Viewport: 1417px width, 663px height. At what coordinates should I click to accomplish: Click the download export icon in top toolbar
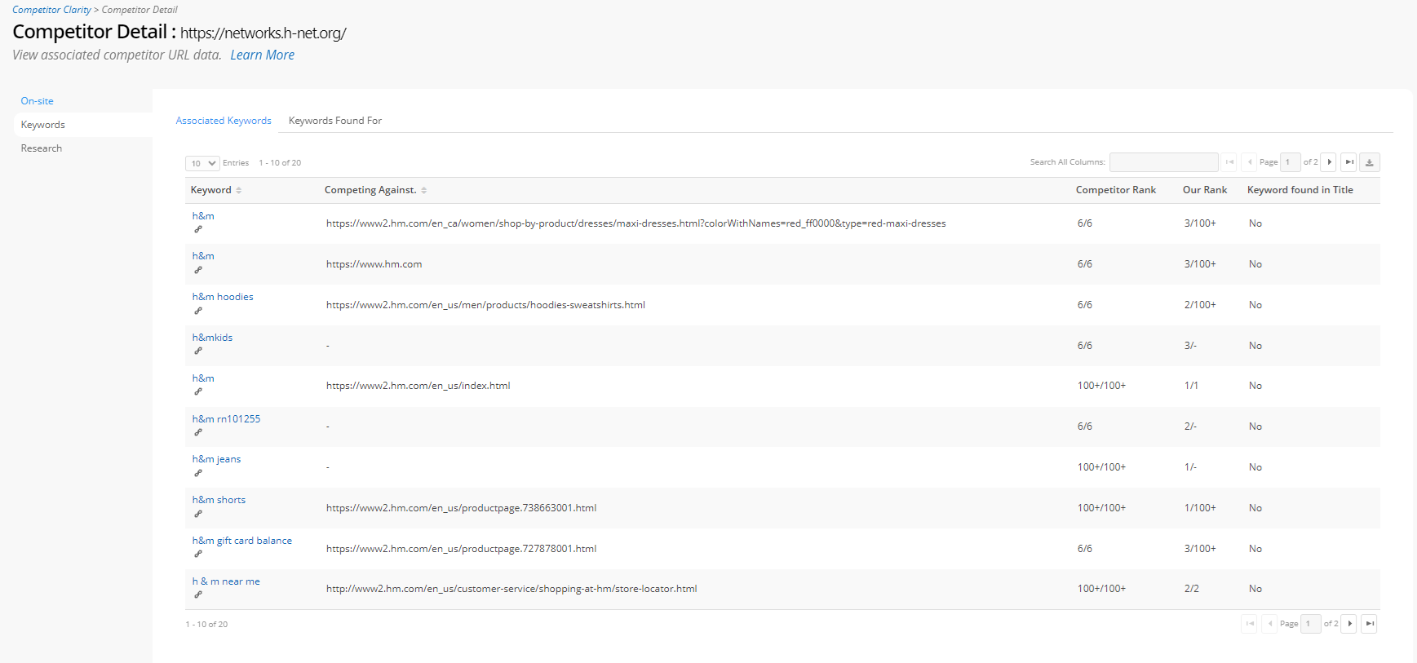click(1369, 162)
